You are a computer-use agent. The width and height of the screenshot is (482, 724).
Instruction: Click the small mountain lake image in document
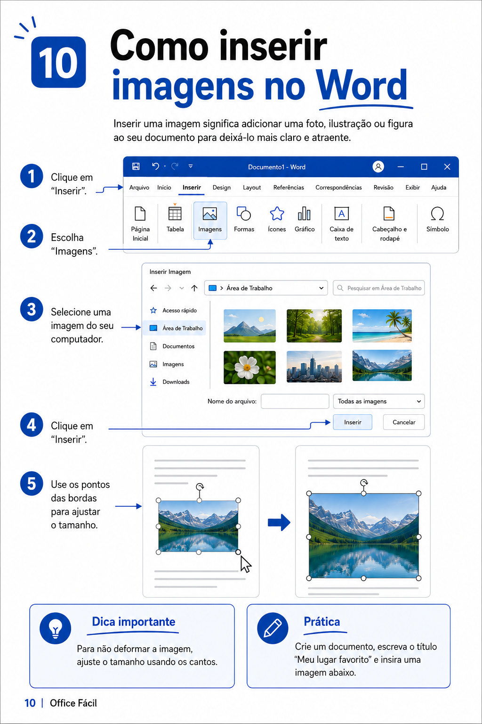point(198,526)
